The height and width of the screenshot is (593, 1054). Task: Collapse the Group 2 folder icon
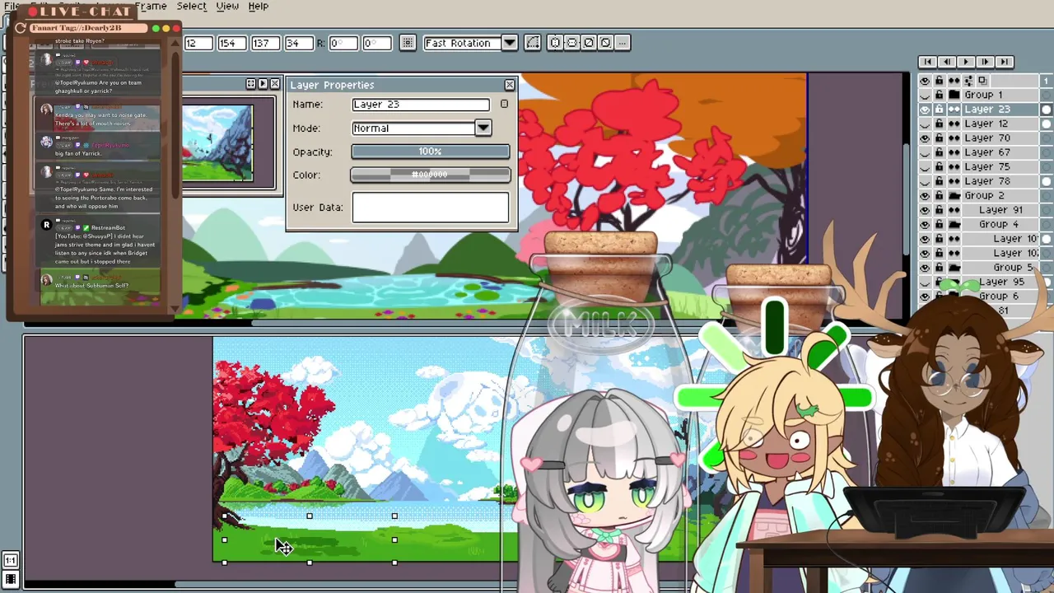tap(954, 196)
